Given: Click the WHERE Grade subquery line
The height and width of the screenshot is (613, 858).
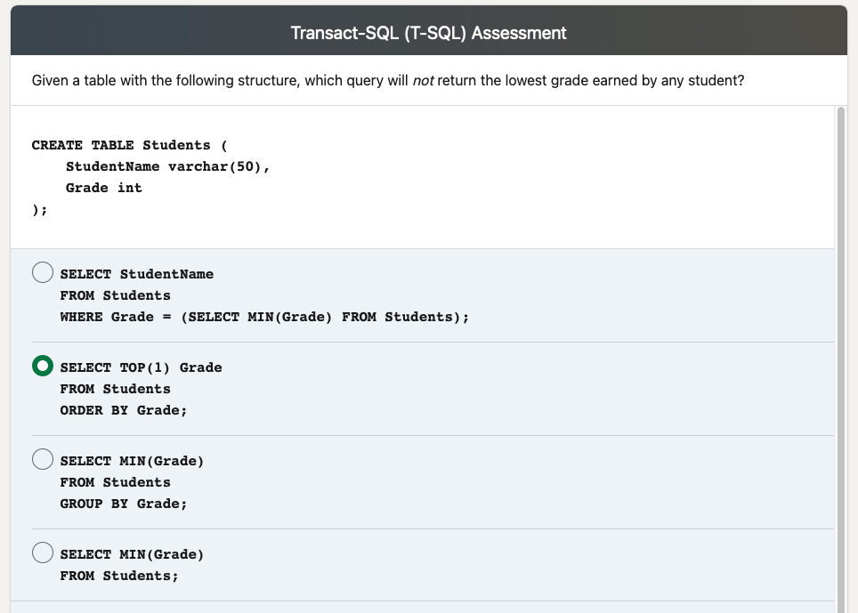Looking at the screenshot, I should [264, 317].
